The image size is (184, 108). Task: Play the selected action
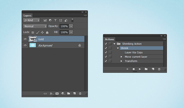pos(140,69)
